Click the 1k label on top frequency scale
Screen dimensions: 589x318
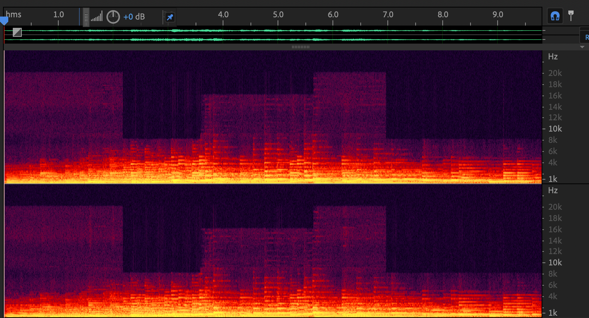point(553,179)
